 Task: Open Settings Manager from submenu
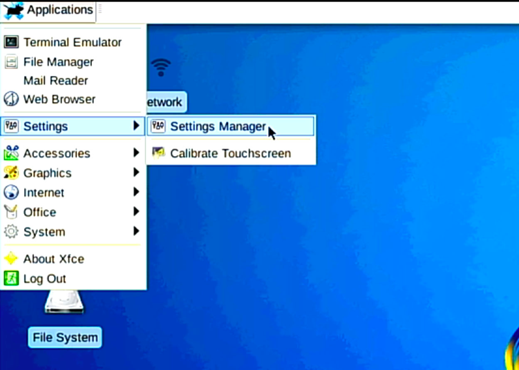click(x=218, y=126)
